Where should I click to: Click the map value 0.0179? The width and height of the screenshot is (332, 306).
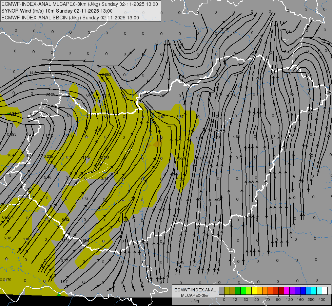6,280
